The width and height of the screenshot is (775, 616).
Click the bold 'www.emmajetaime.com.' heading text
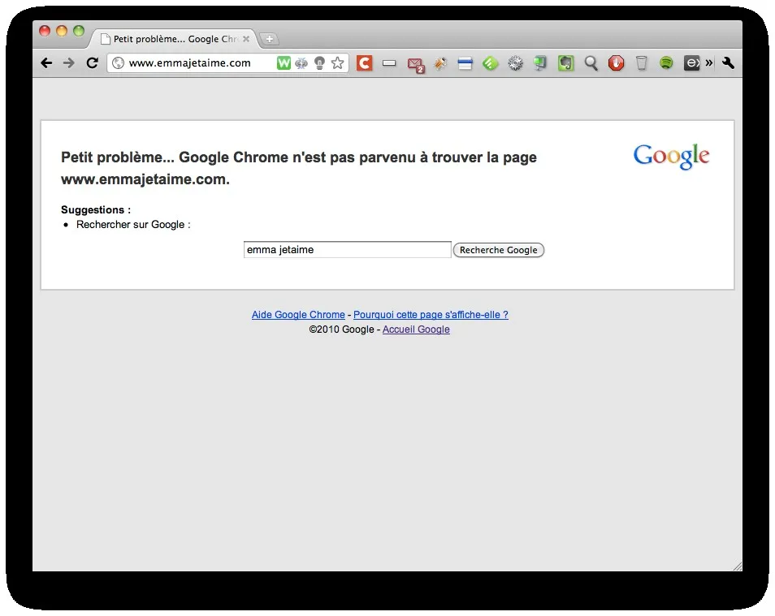145,179
